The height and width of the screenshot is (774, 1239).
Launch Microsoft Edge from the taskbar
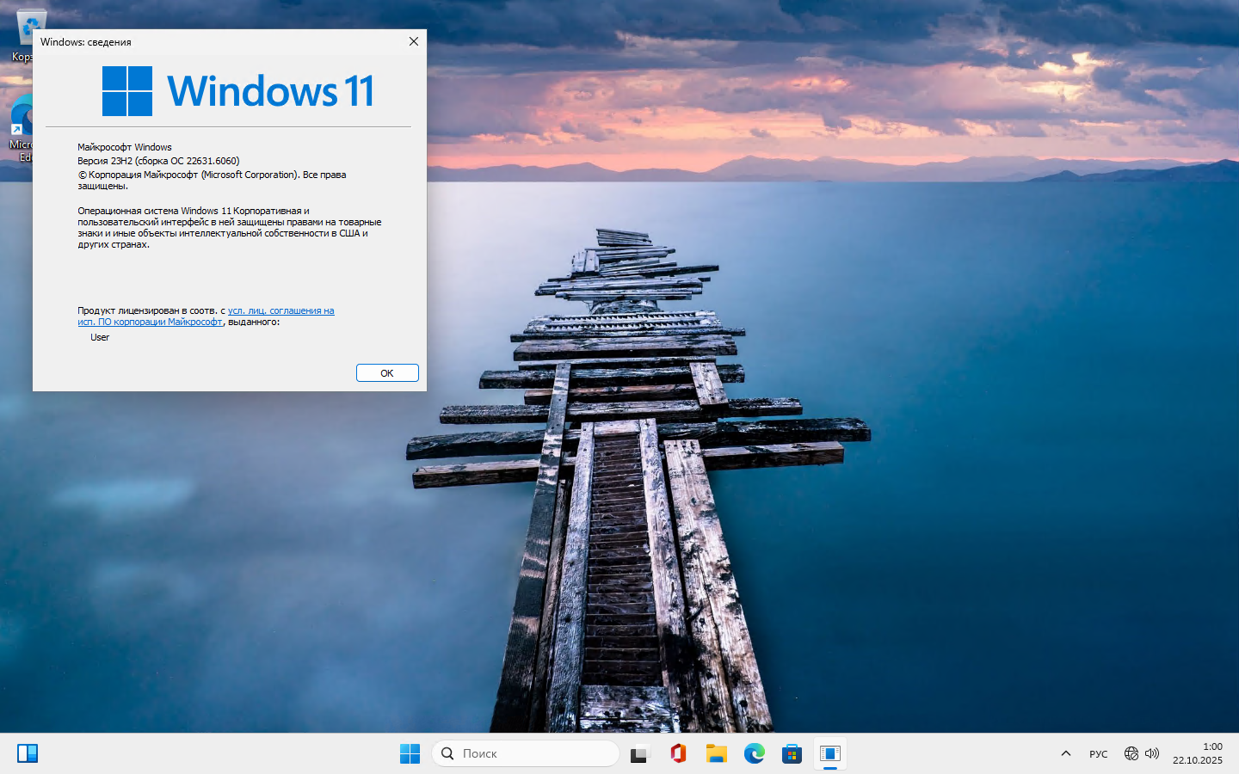pyautogui.click(x=755, y=753)
